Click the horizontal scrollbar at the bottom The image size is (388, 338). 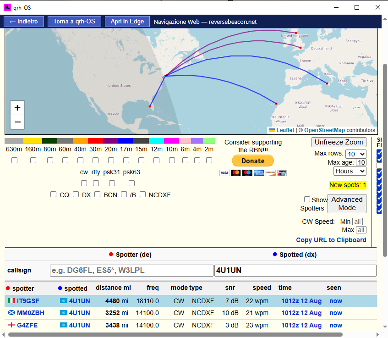[175, 334]
